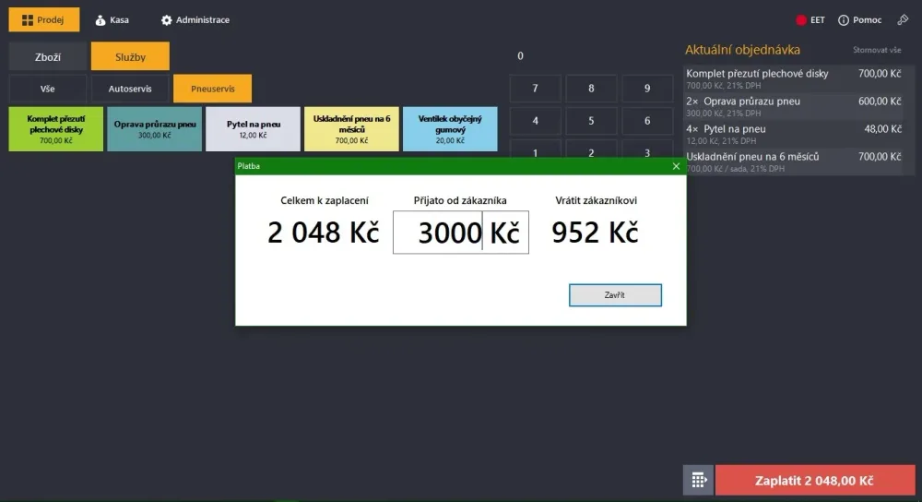Click Stornovat vše link

click(x=877, y=50)
